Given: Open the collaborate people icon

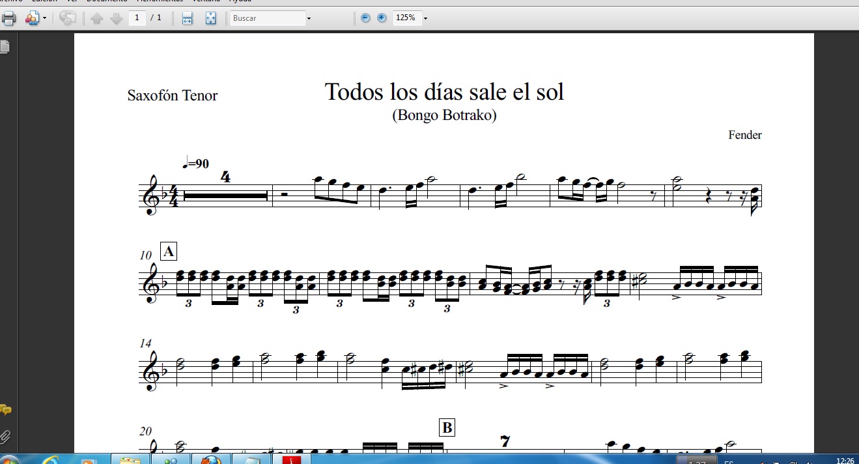Looking at the screenshot, I should [32, 18].
